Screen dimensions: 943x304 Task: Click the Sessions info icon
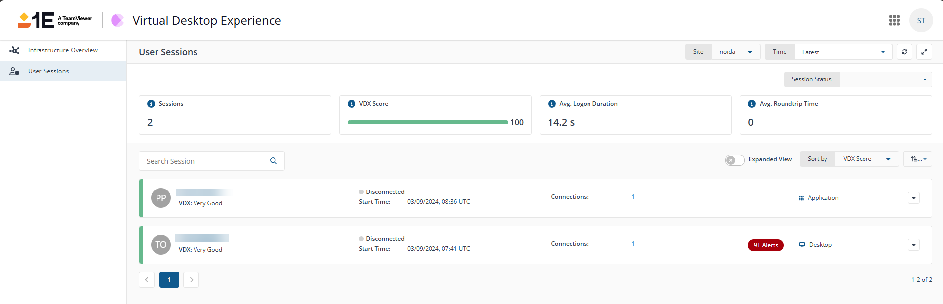[151, 104]
